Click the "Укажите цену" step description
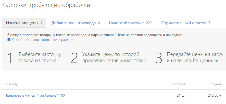The width and height of the screenshot is (226, 104). pos(114,57)
